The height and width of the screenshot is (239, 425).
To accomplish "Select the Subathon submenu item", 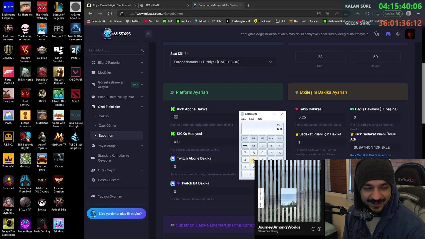I will coord(117,135).
